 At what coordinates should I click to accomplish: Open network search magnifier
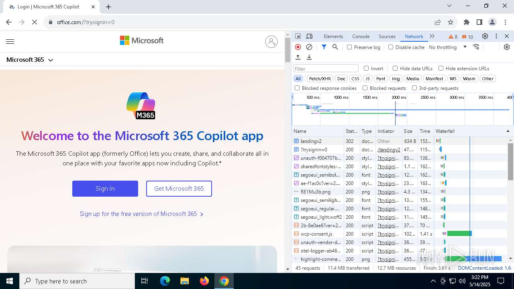(x=335, y=47)
